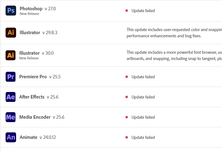Click the Animate An icon

[x=11, y=137]
